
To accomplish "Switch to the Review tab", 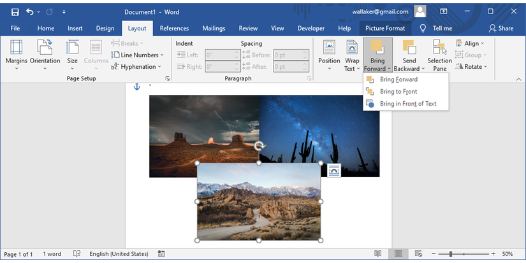I will pos(248,29).
